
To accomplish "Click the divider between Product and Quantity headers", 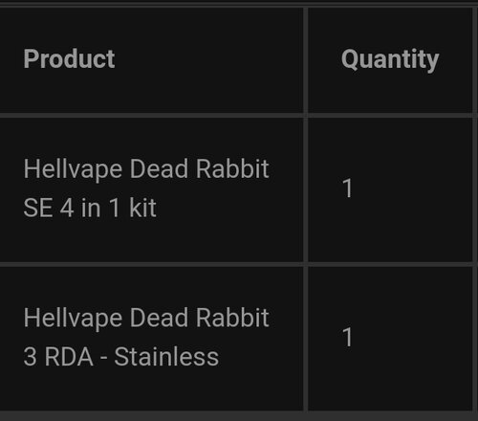I will pos(306,60).
